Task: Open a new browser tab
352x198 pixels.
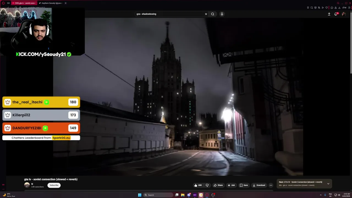Action: pos(65,3)
